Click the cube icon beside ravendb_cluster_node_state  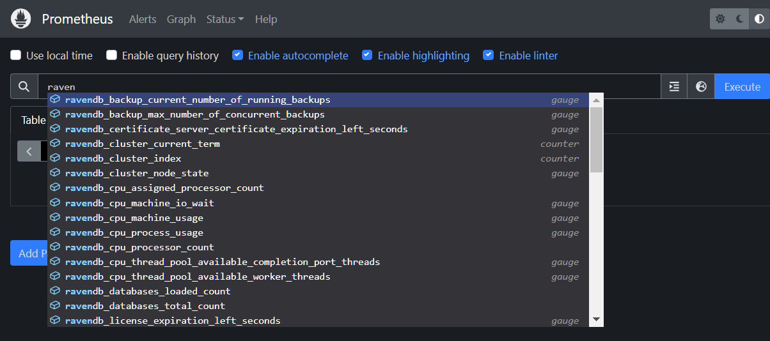56,173
